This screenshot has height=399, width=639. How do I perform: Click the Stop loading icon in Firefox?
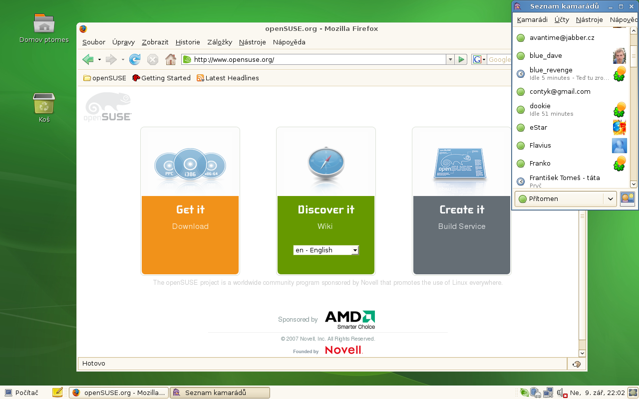[x=153, y=60]
